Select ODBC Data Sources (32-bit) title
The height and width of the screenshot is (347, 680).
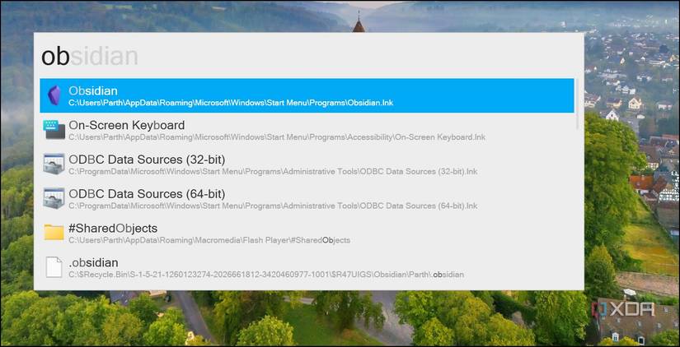(x=147, y=160)
